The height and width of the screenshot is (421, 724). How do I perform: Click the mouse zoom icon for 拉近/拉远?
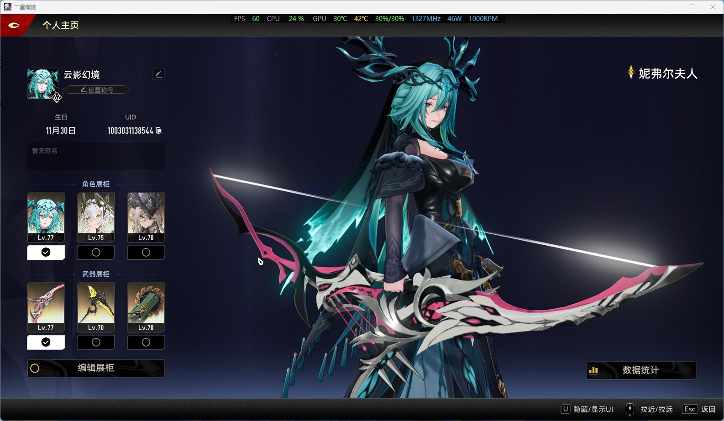630,409
